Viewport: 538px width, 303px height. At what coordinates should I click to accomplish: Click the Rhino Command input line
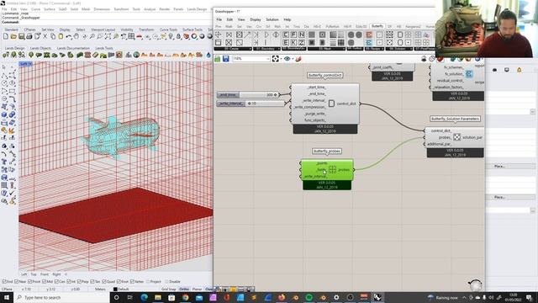(x=107, y=22)
